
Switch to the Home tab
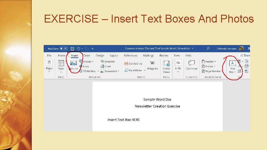[61, 56]
